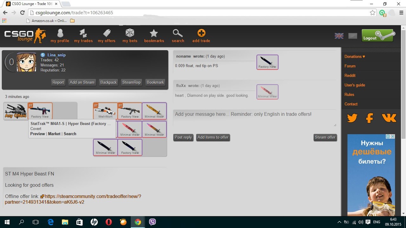The image size is (406, 228).
Task: Open the VK icon in sidebar
Action: [x=389, y=118]
